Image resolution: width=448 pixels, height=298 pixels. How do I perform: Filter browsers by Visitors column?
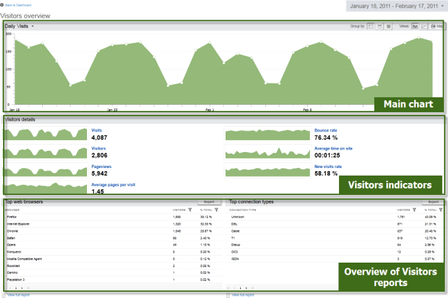pos(190,209)
